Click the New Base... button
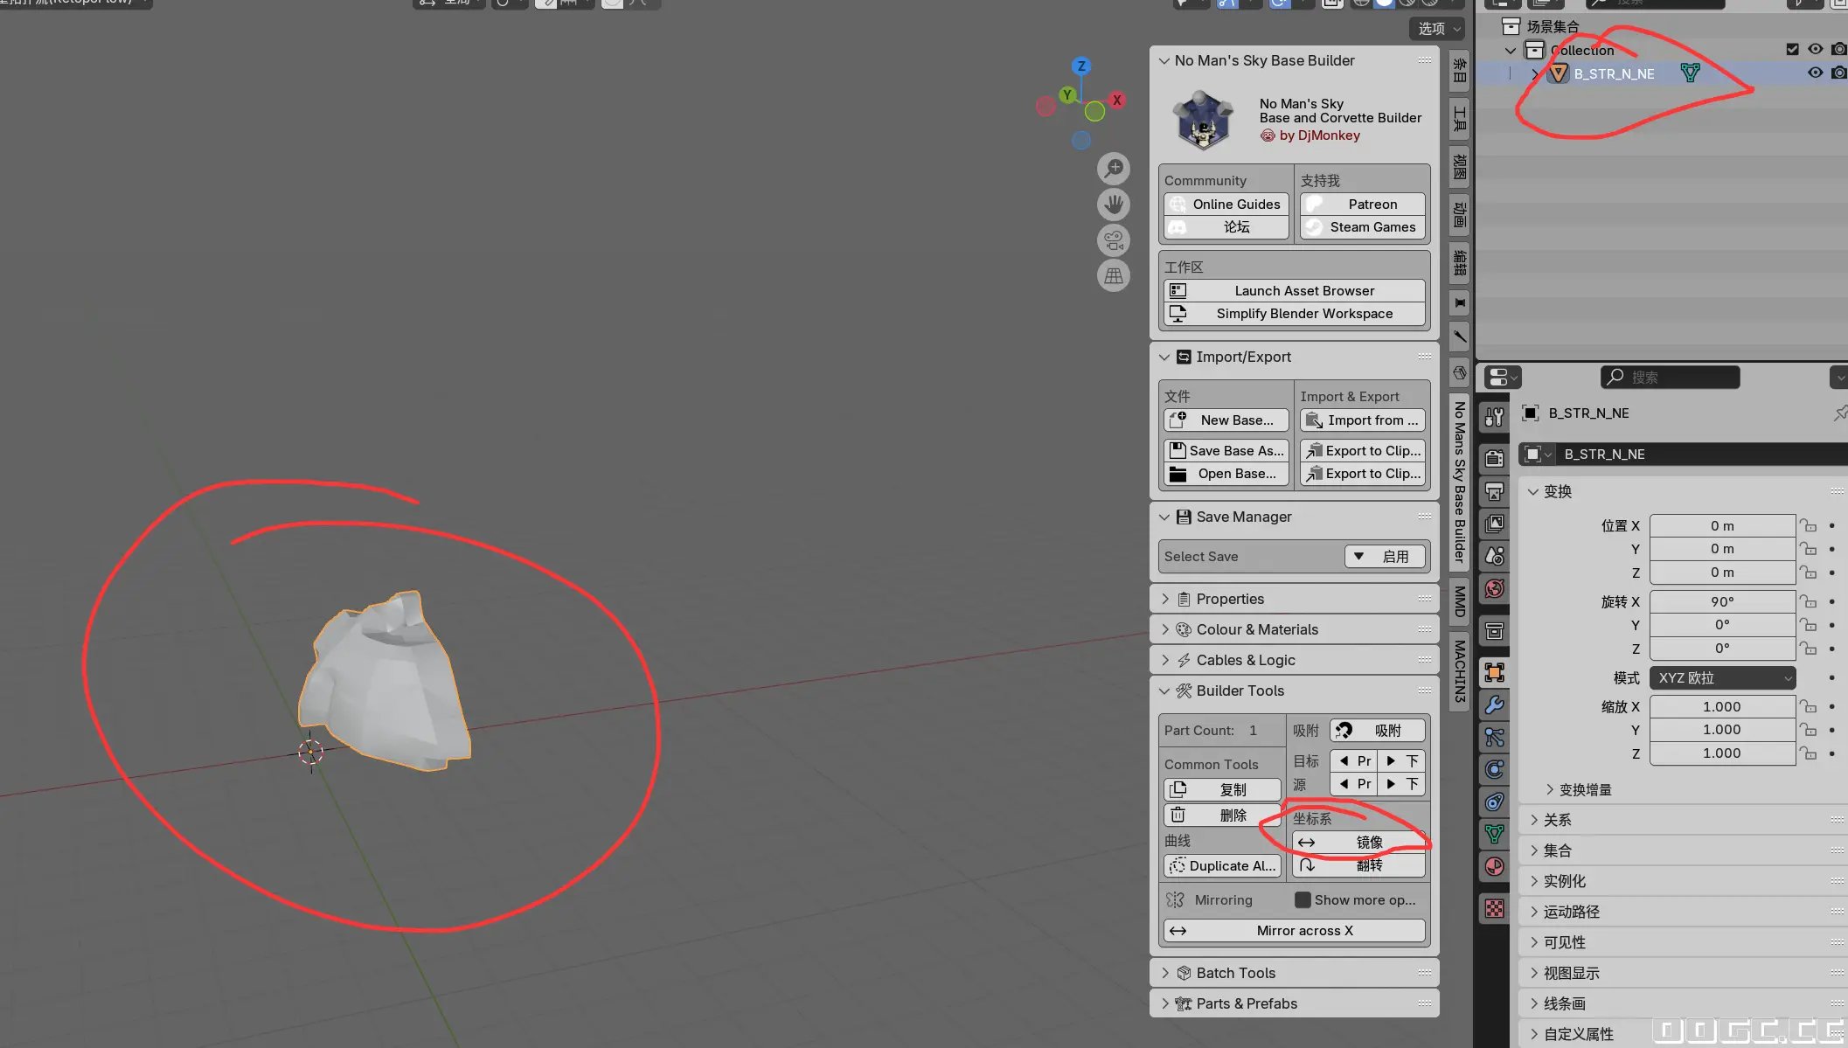 (x=1226, y=420)
